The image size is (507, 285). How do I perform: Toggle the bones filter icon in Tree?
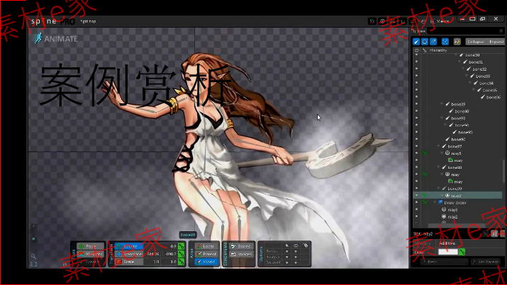(416, 42)
